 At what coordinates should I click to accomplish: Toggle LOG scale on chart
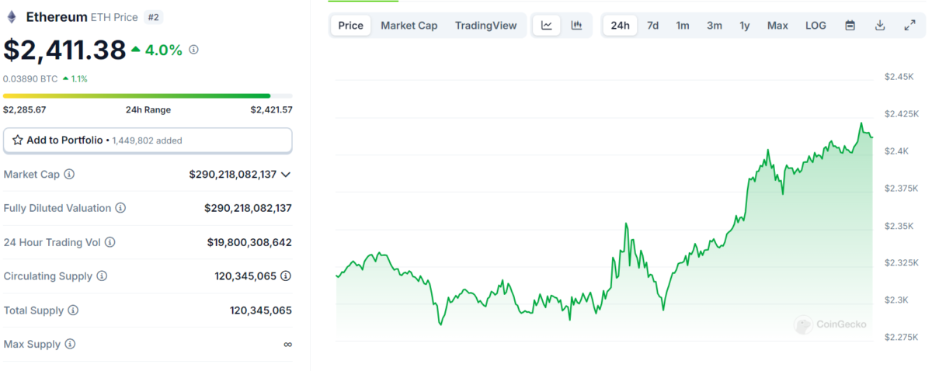815,26
